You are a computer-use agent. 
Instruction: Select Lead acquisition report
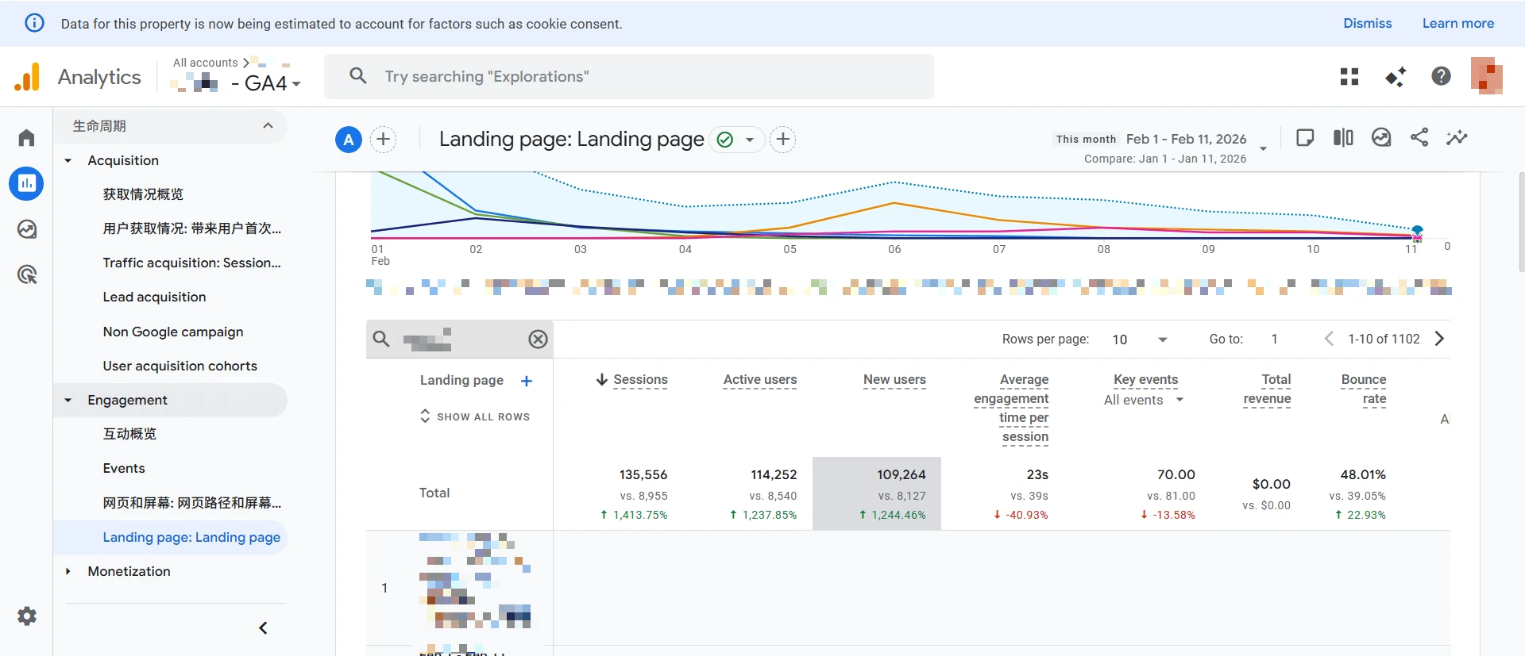pyautogui.click(x=154, y=297)
